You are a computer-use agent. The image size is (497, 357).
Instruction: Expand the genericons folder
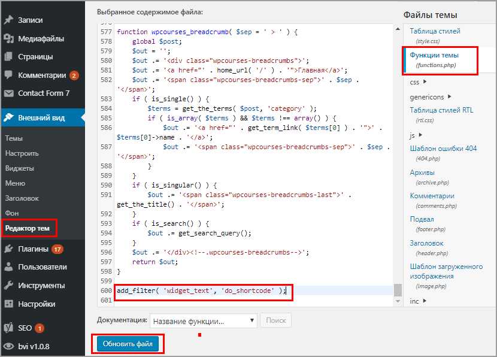point(449,96)
